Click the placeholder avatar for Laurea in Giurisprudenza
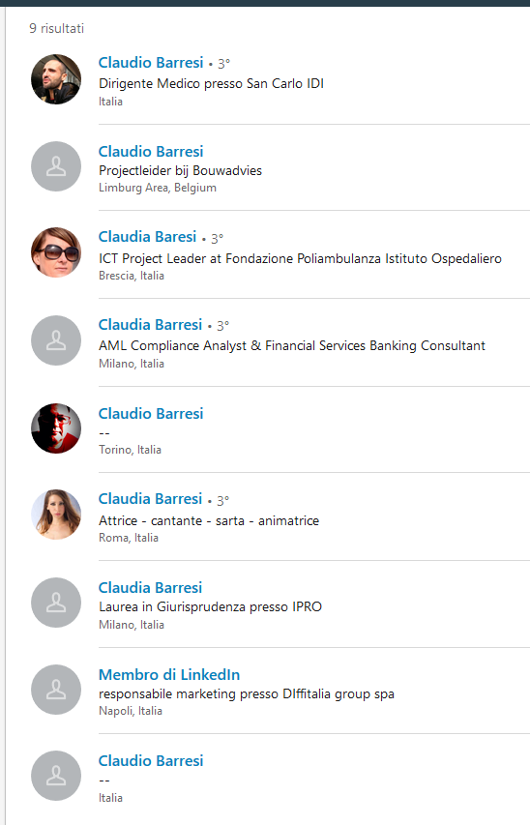Screen dimensions: 530x825 (x=56, y=603)
